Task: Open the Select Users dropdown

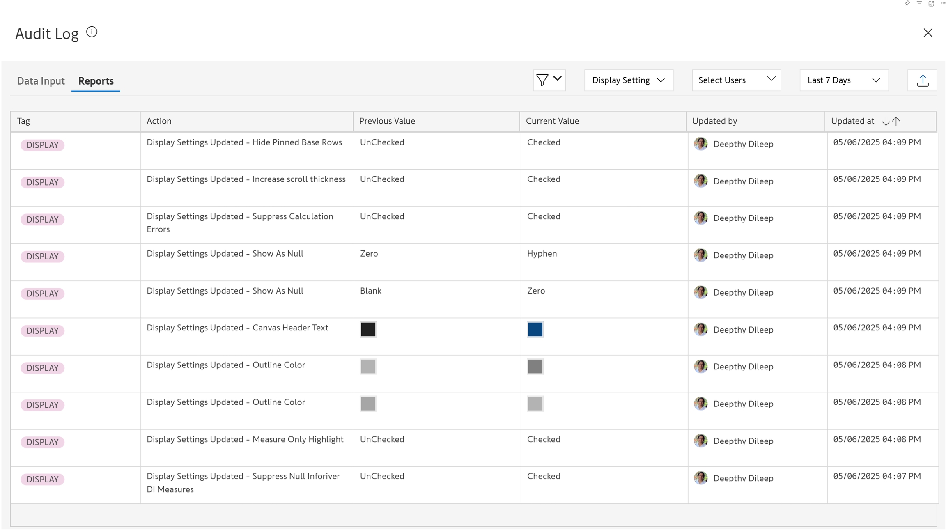Action: (736, 80)
